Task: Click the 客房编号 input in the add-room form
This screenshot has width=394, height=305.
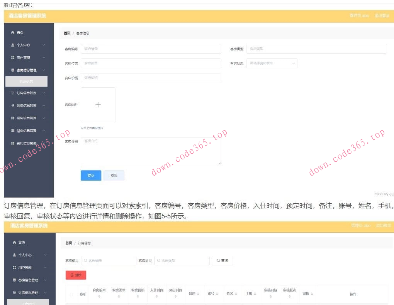Action: pyautogui.click(x=151, y=49)
